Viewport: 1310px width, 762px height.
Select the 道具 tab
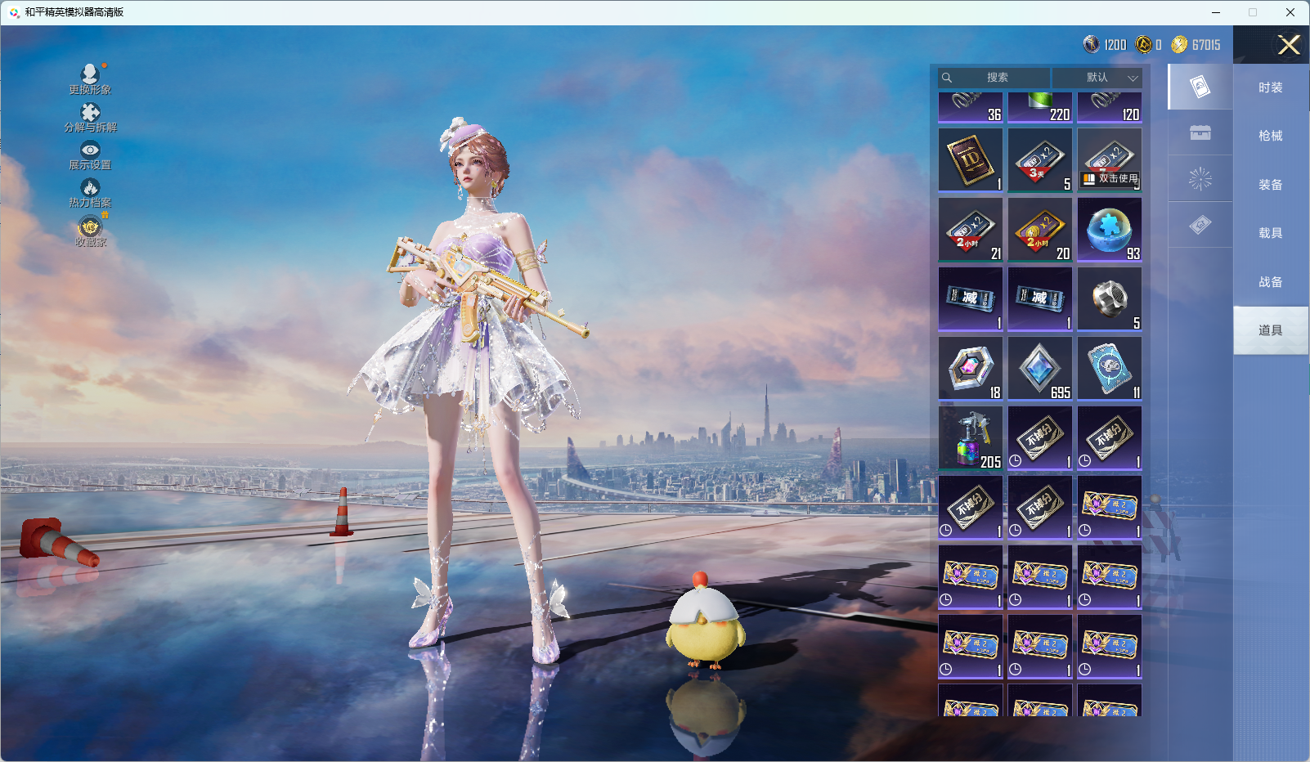point(1271,330)
